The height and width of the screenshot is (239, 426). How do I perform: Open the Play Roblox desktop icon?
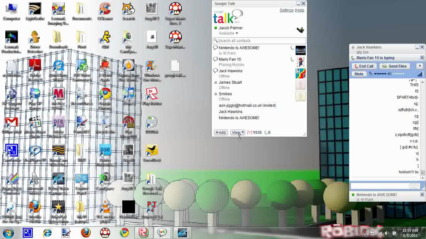click(152, 96)
